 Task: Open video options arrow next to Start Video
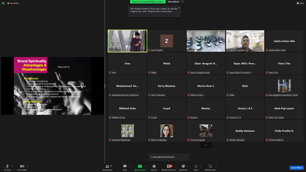(28, 166)
